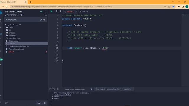
Task: Reload the browser page
Action: (x=7, y=6)
